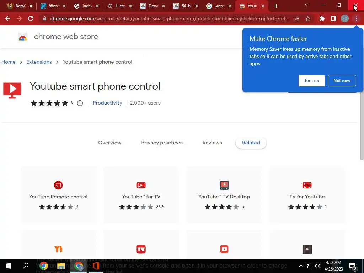Click the '266' ratings count

(x=160, y=207)
